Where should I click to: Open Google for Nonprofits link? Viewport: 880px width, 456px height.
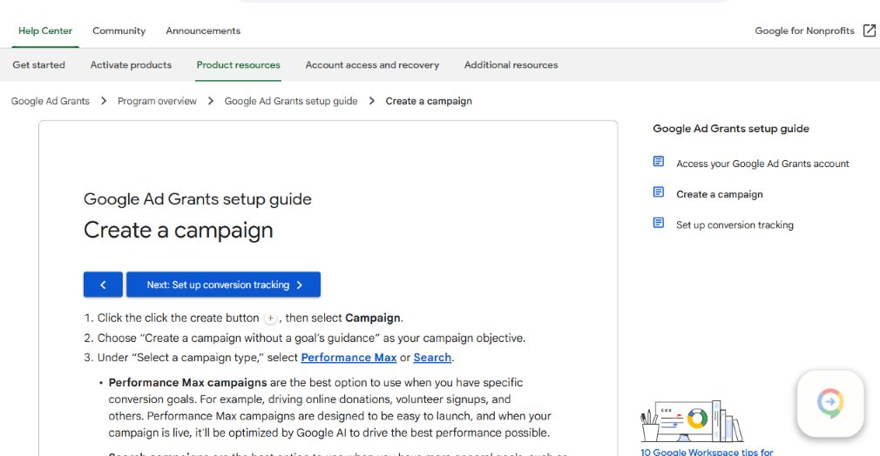(804, 30)
